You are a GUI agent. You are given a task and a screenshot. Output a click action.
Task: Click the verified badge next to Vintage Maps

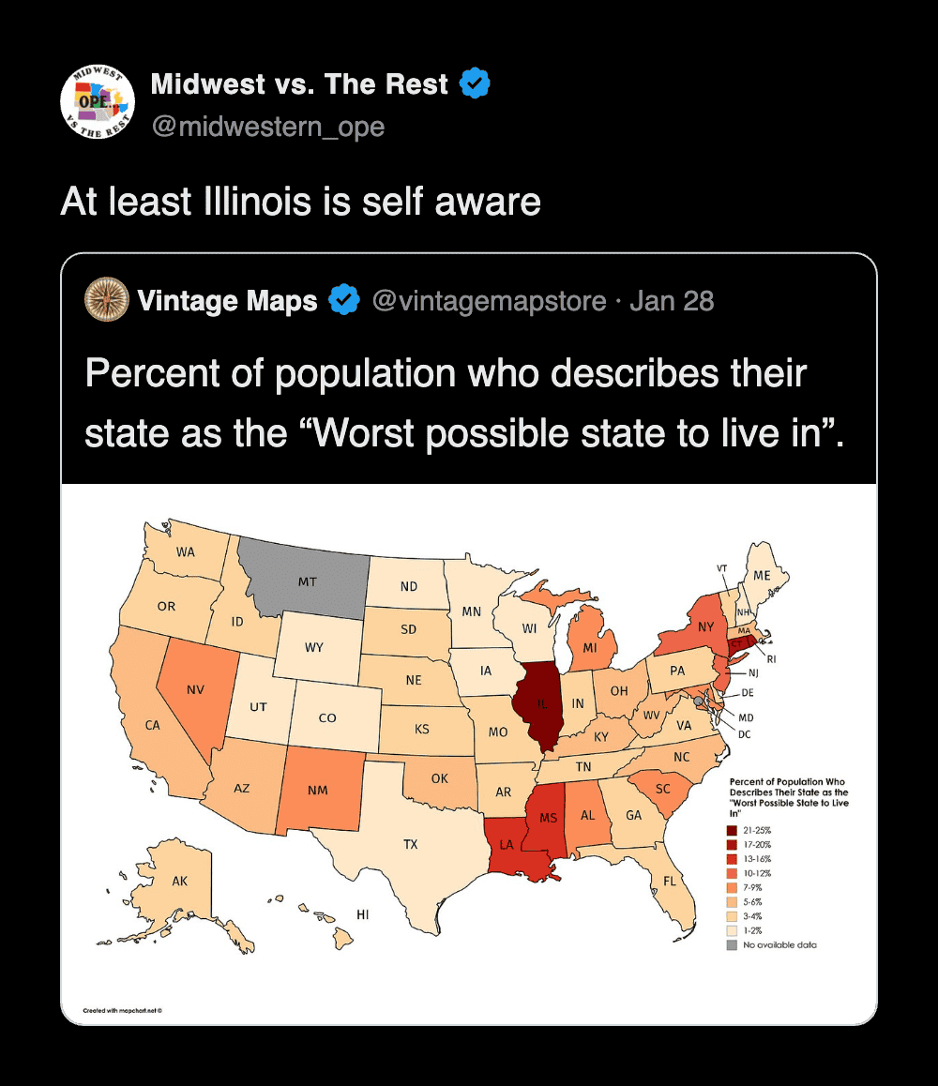click(x=344, y=301)
